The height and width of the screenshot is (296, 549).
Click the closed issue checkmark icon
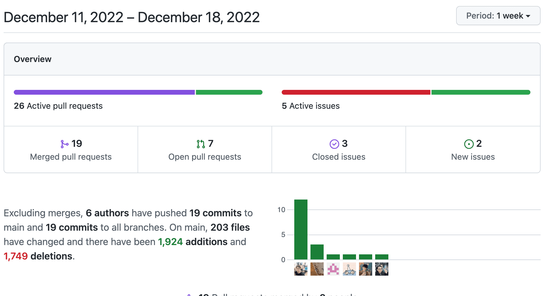coord(334,144)
